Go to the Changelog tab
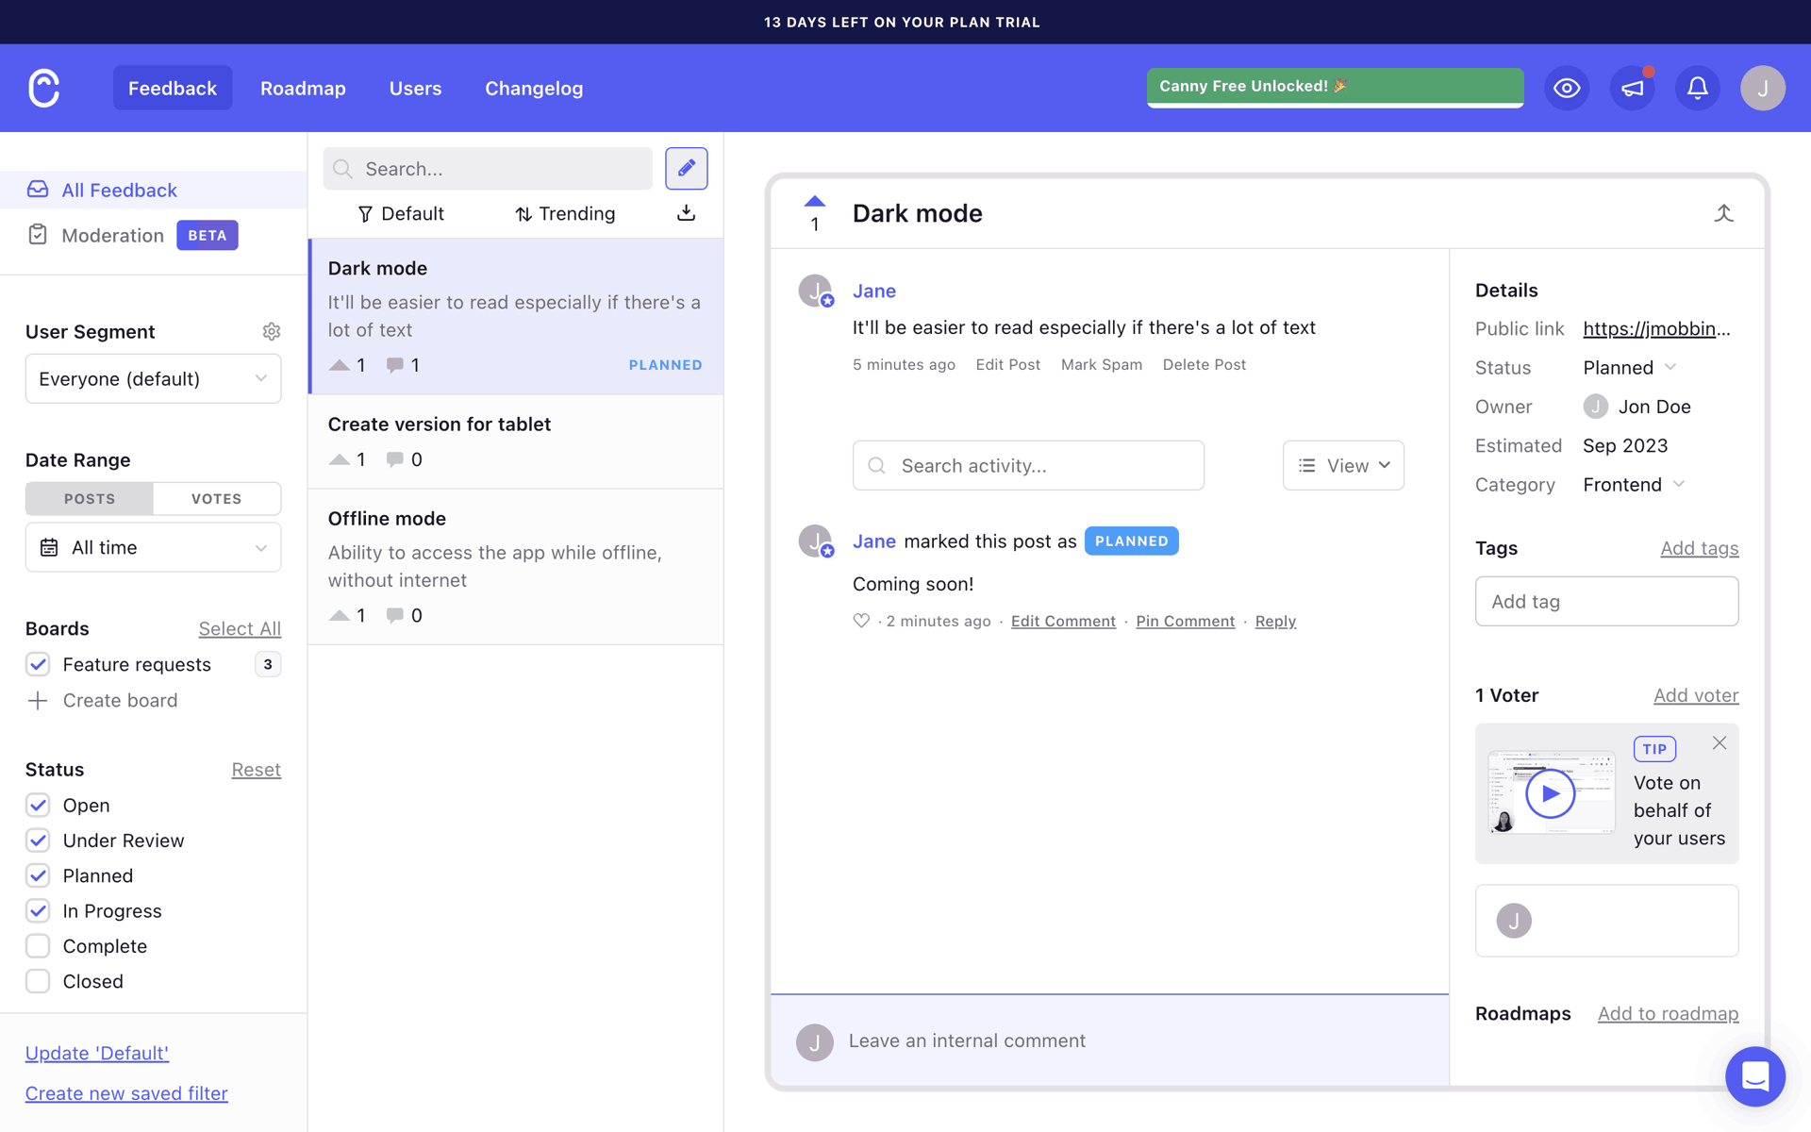Viewport: 1811px width, 1132px height. pyautogui.click(x=534, y=88)
